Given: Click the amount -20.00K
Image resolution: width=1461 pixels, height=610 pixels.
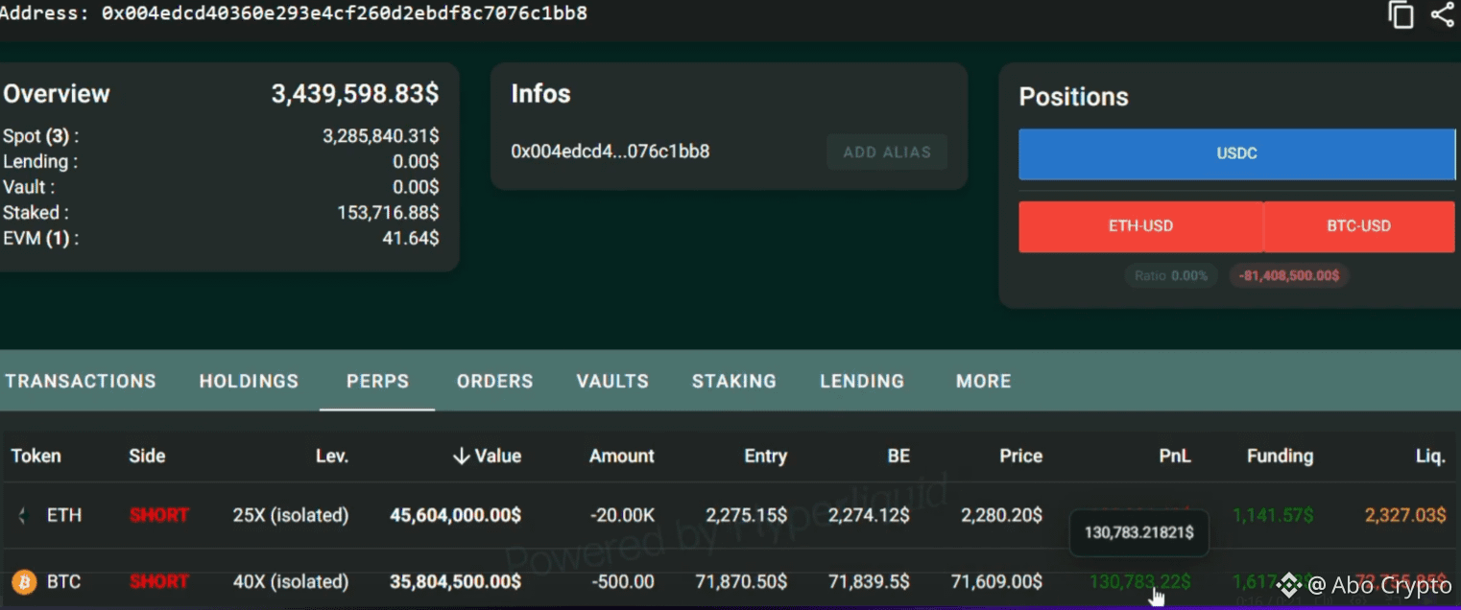Looking at the screenshot, I should pyautogui.click(x=622, y=515).
